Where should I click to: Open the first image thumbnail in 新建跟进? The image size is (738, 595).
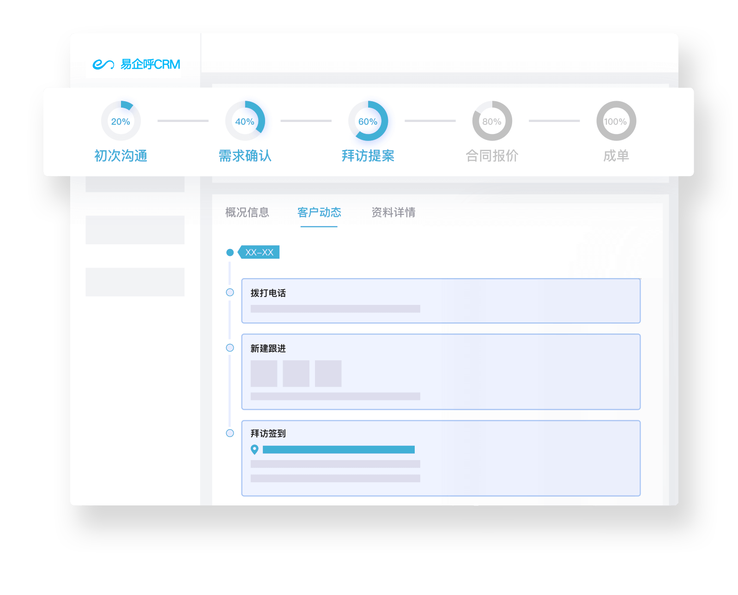tap(264, 374)
